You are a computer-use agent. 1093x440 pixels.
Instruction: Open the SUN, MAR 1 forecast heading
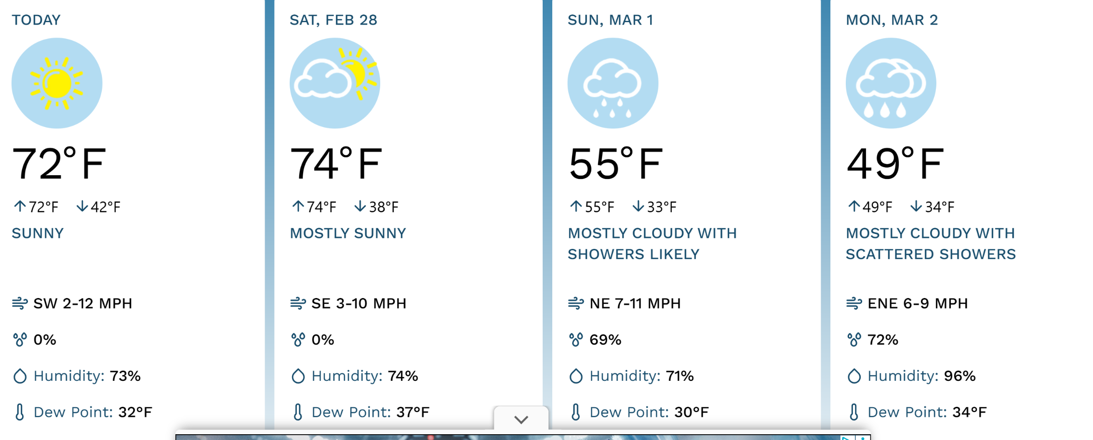click(610, 20)
